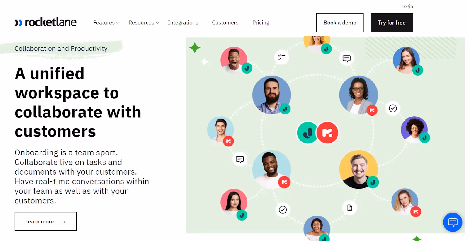This screenshot has width=469, height=241.
Task: Click the Login link
Action: tap(407, 6)
